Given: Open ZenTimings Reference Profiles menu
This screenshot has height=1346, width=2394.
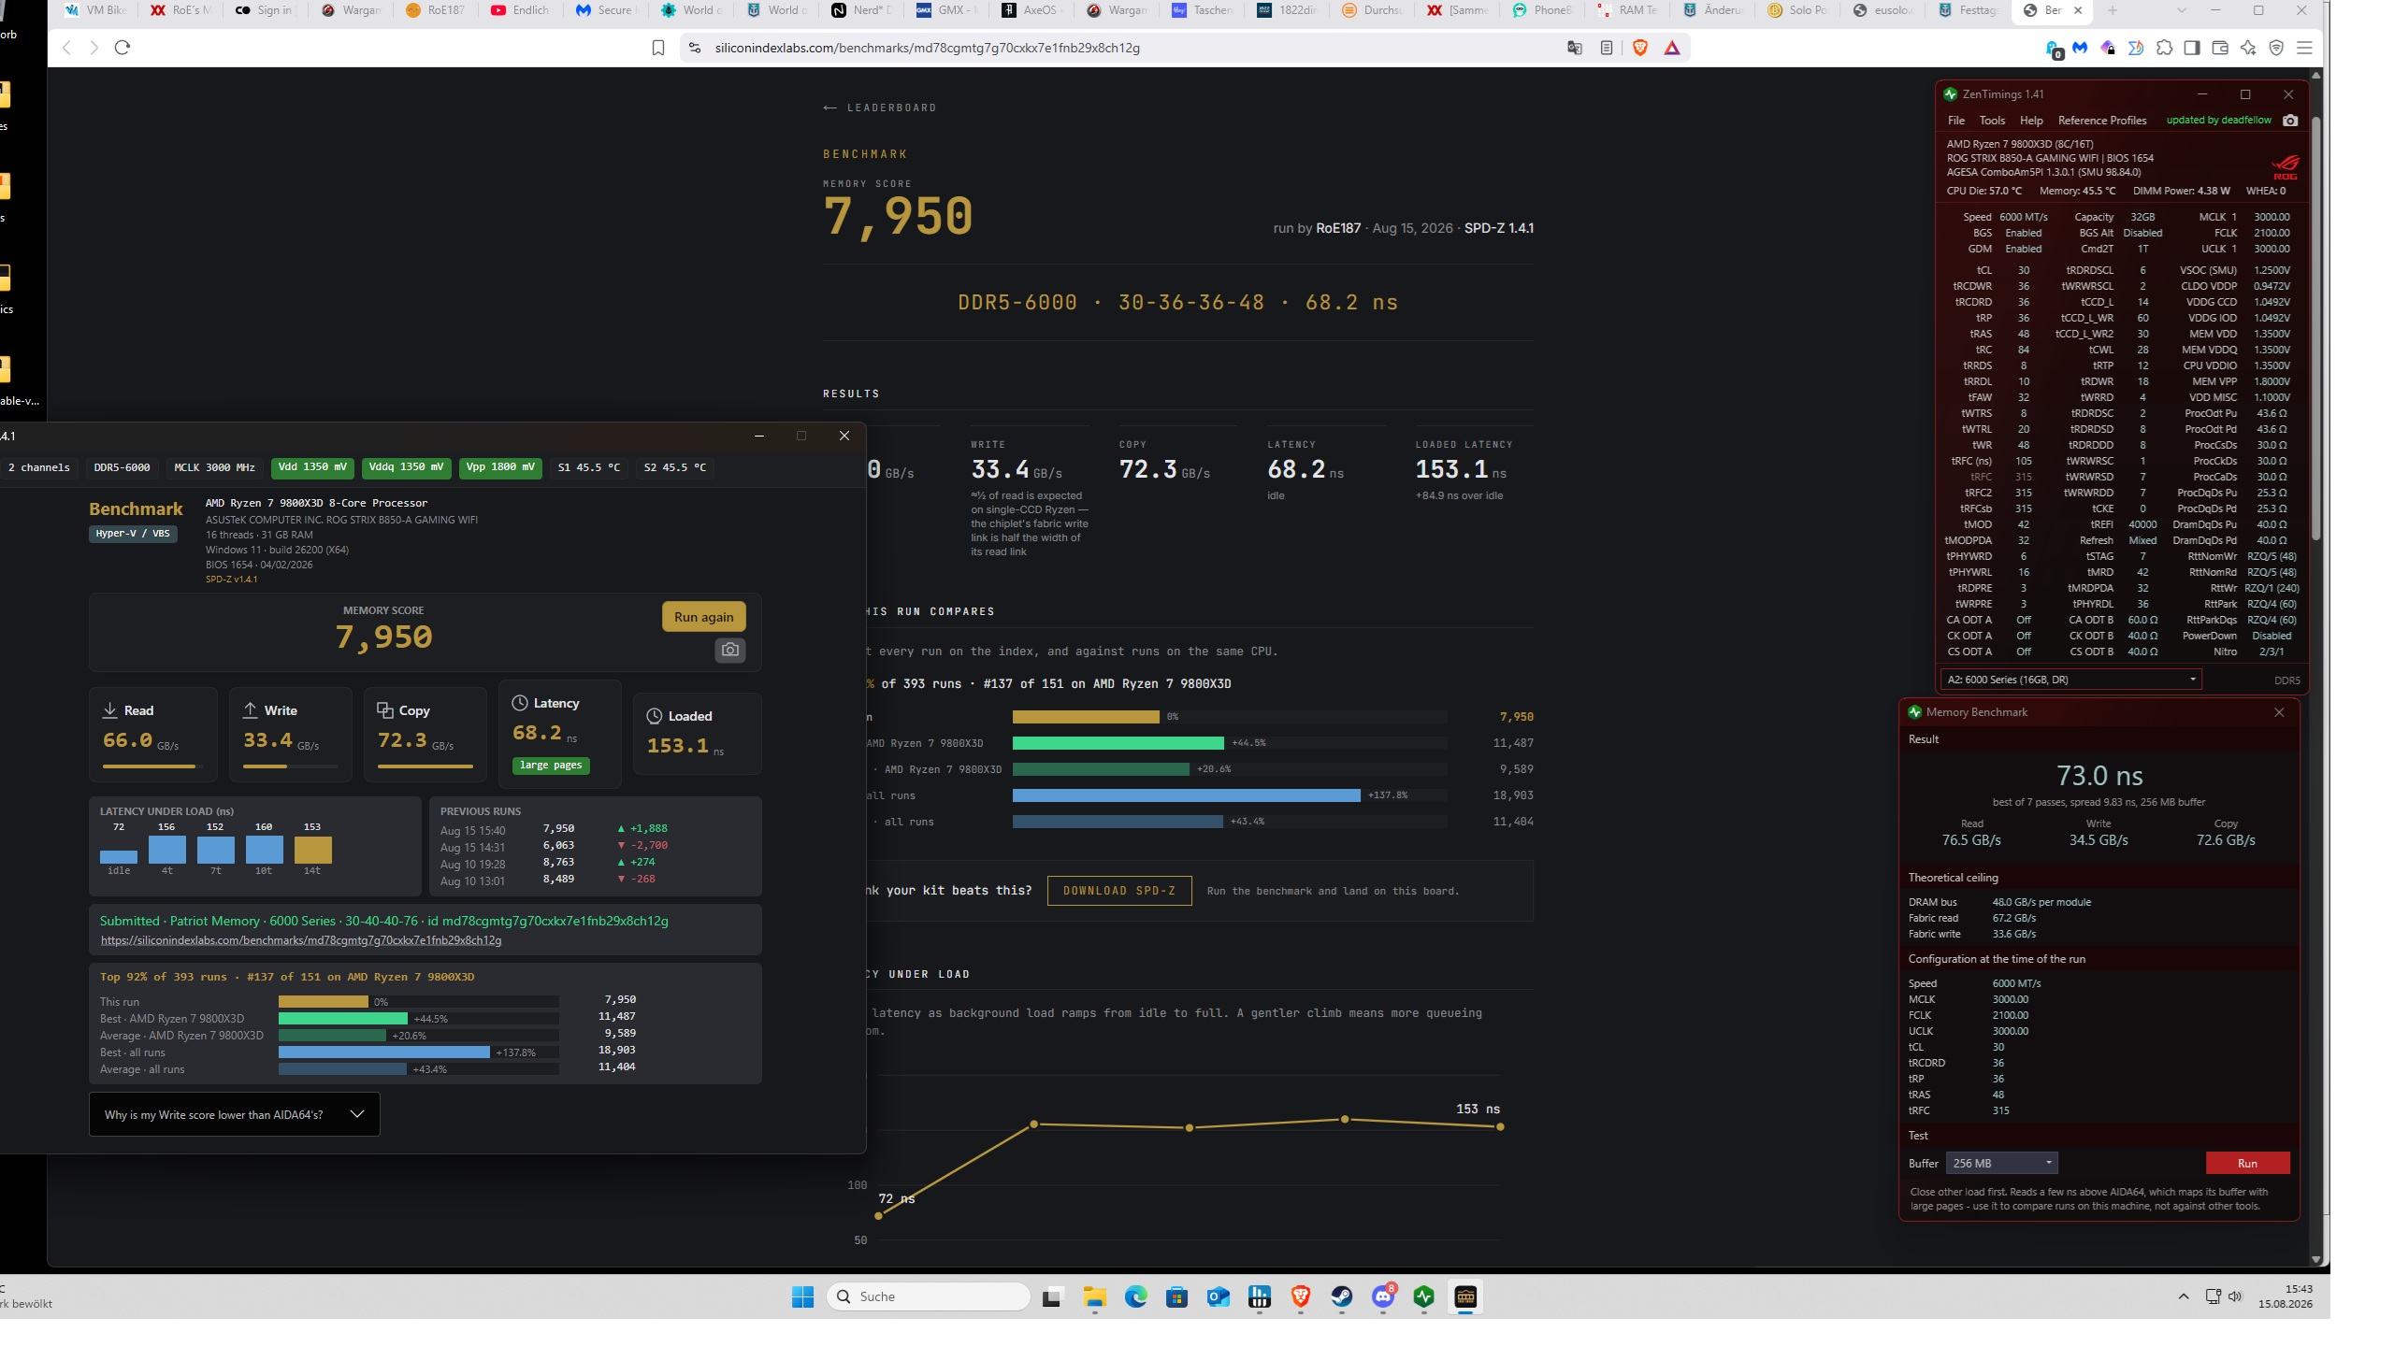Looking at the screenshot, I should (2102, 121).
